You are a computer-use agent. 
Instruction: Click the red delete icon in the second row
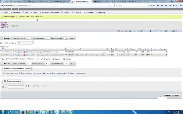pyautogui.click(x=24, y=55)
